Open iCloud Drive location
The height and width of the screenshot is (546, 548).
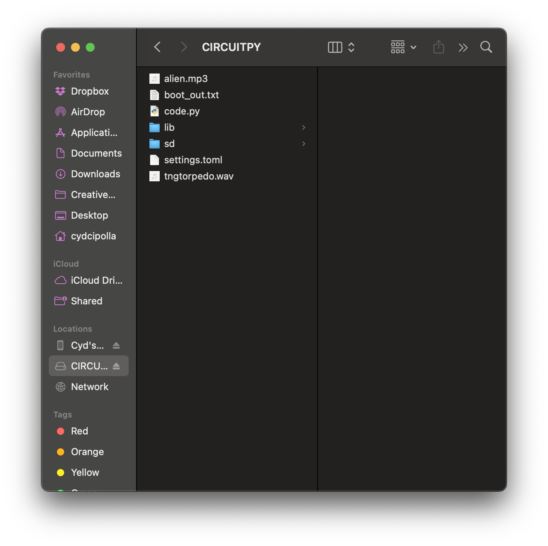(x=96, y=280)
